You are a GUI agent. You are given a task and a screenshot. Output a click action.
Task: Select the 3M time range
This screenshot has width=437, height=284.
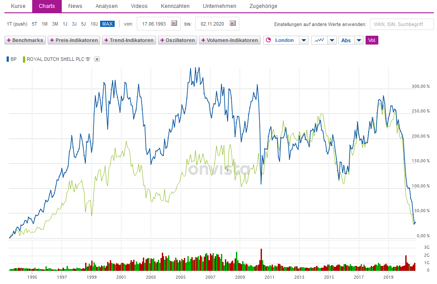(55, 24)
